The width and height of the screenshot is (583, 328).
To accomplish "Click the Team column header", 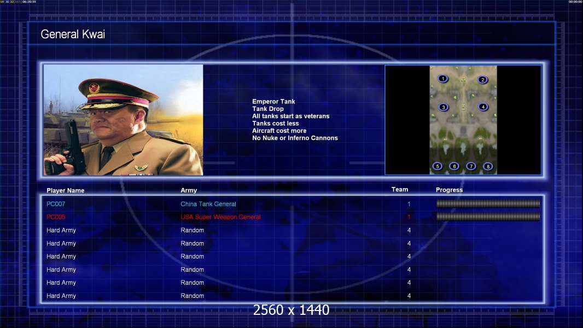I will (x=400, y=190).
